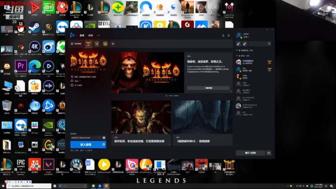Viewport: 336px width, 189px height.
Task: Open the forums link under Diablo logo
Action: coord(76,81)
